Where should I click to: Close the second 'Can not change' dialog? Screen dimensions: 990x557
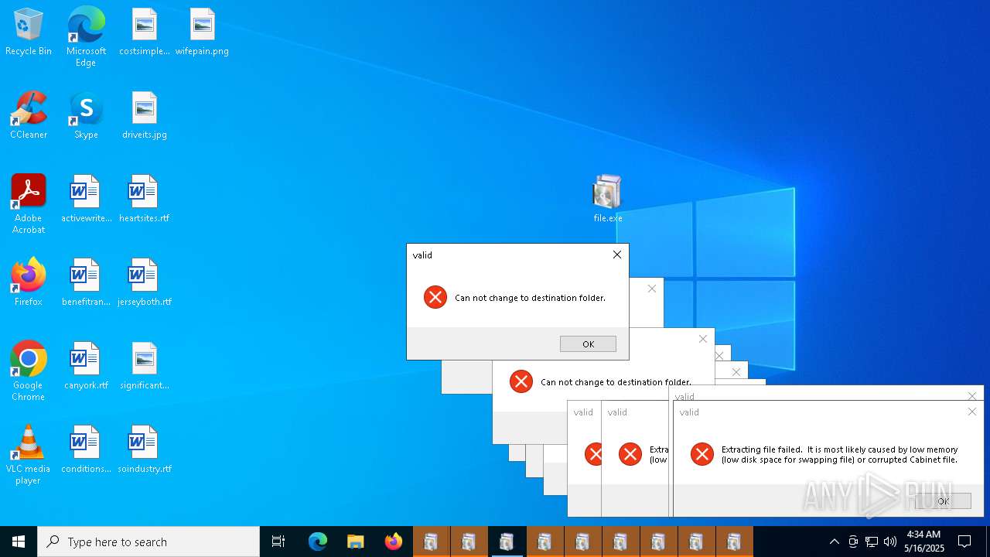[702, 339]
